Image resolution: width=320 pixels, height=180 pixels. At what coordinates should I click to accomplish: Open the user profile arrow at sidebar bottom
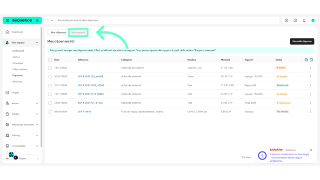coord(38,159)
